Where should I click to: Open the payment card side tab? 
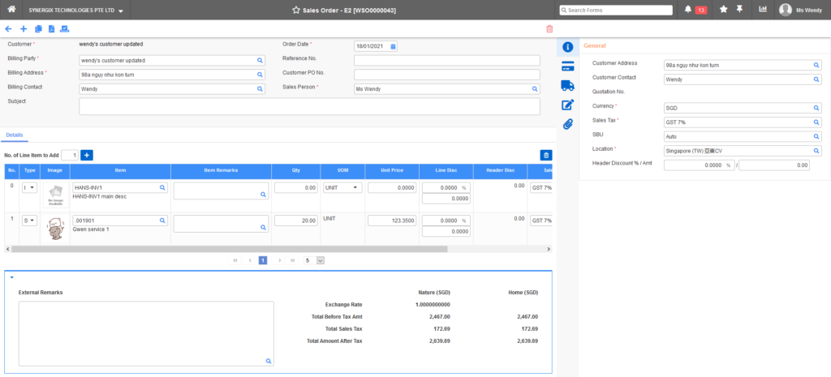pyautogui.click(x=567, y=66)
